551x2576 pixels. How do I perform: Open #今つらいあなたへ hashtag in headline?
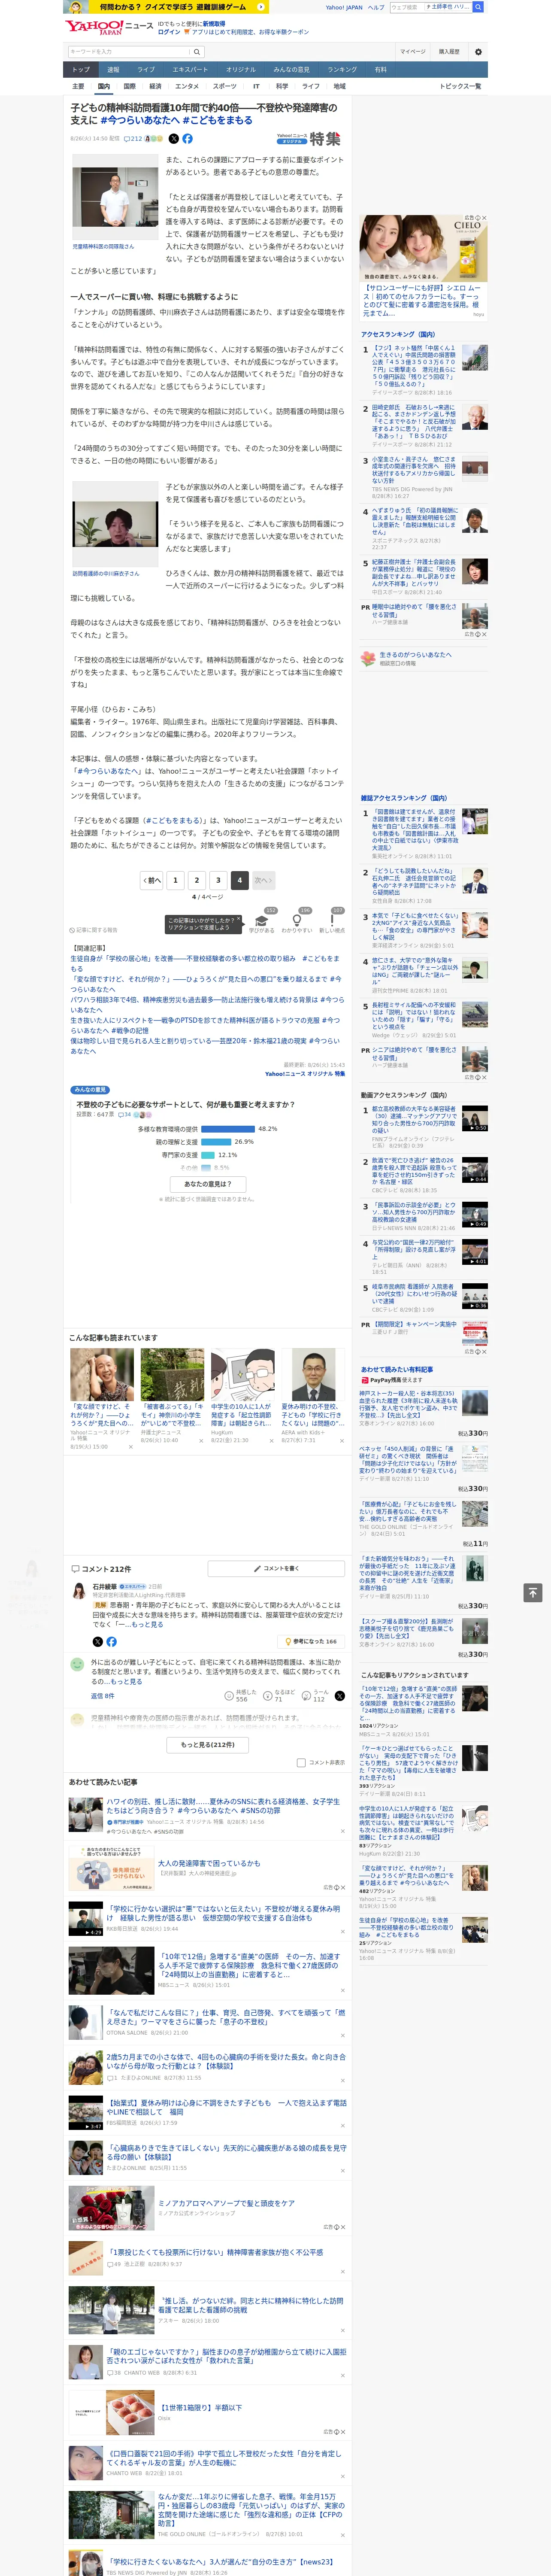(x=140, y=120)
